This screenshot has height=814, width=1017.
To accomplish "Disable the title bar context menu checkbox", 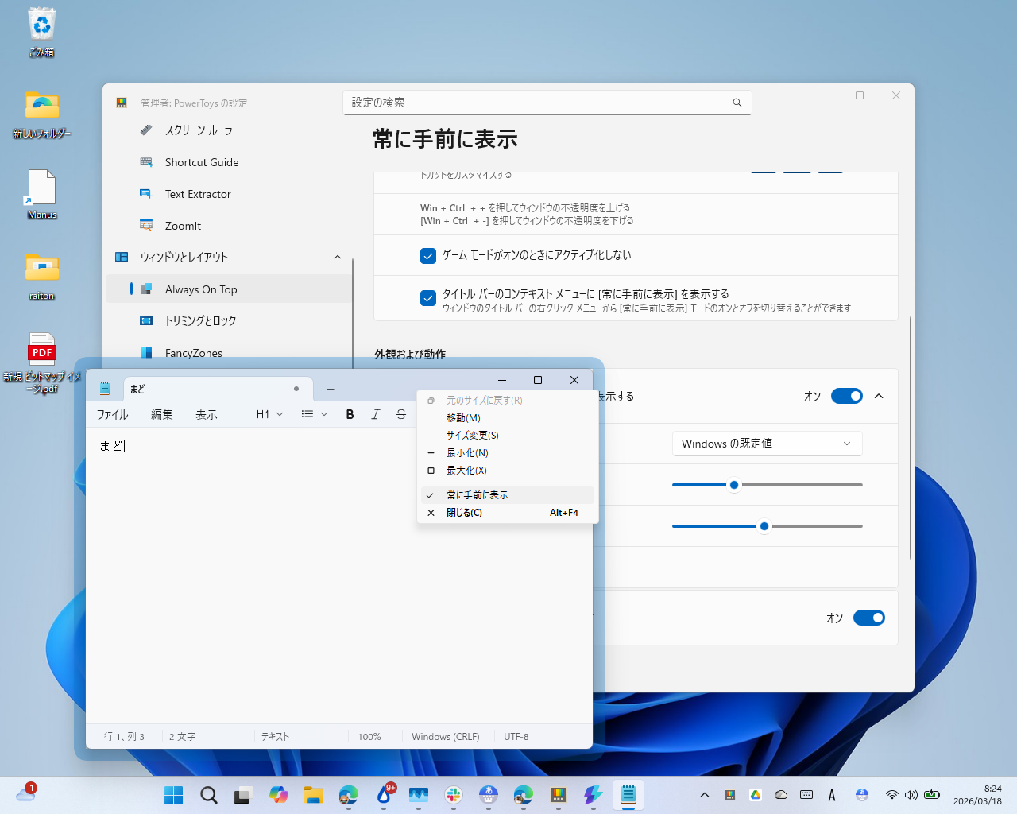I will point(428,298).
